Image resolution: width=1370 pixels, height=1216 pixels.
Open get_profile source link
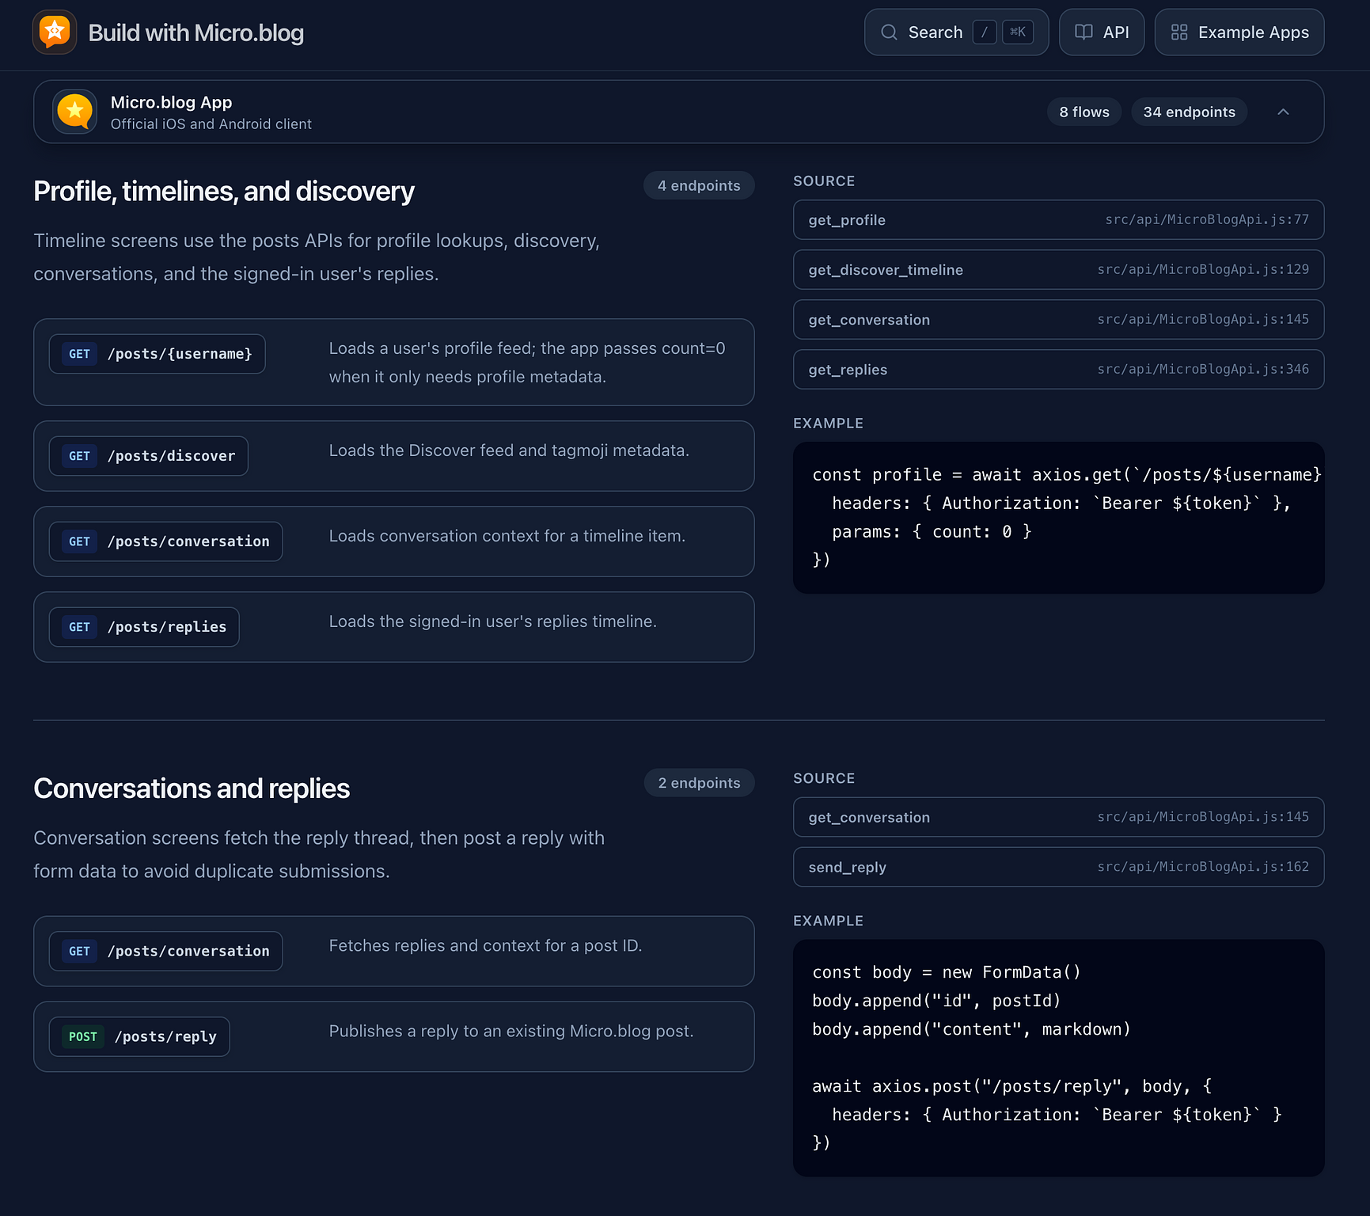(x=1058, y=220)
